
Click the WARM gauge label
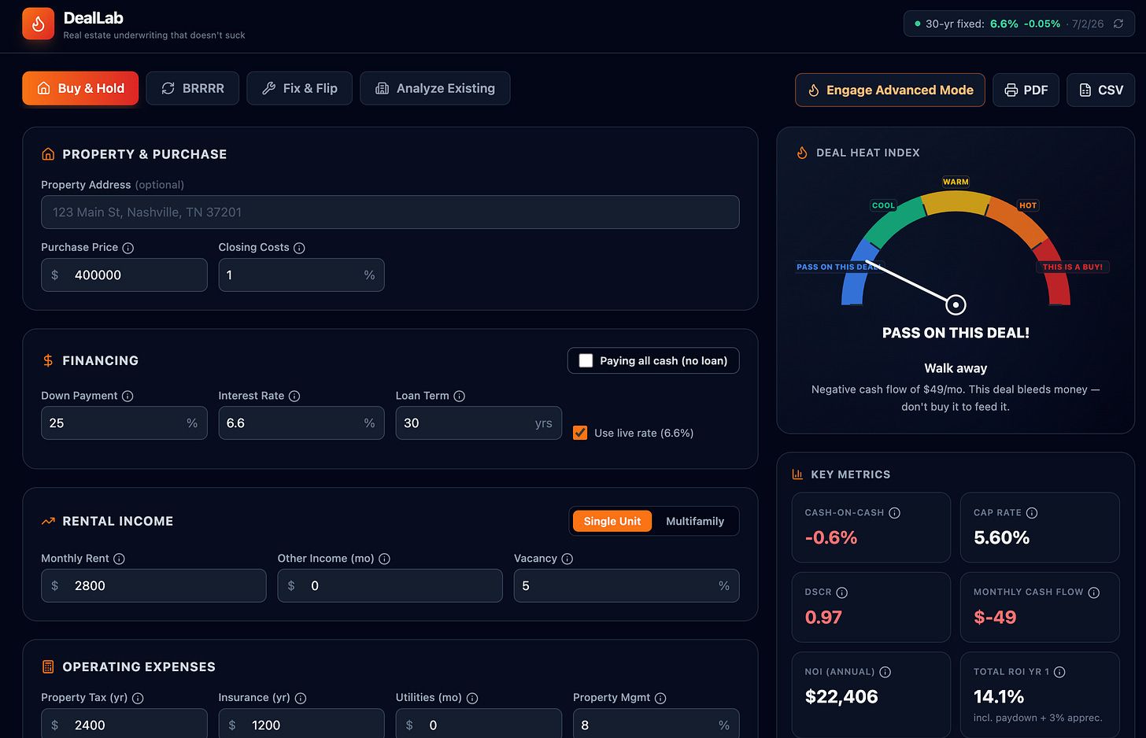click(956, 182)
